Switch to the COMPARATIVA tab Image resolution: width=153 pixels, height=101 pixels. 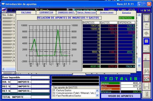[46, 12]
